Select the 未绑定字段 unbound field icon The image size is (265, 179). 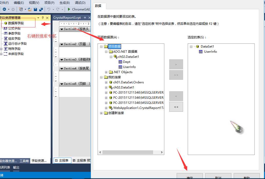tap(6, 54)
